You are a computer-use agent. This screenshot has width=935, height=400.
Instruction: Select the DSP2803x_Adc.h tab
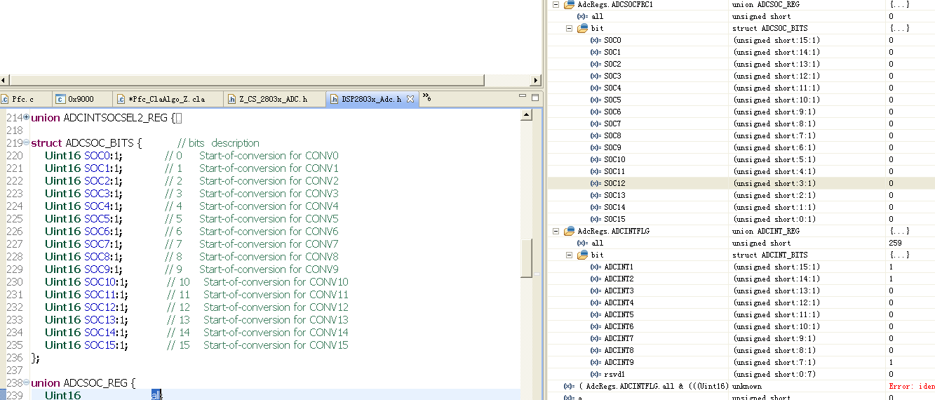pyautogui.click(x=371, y=99)
